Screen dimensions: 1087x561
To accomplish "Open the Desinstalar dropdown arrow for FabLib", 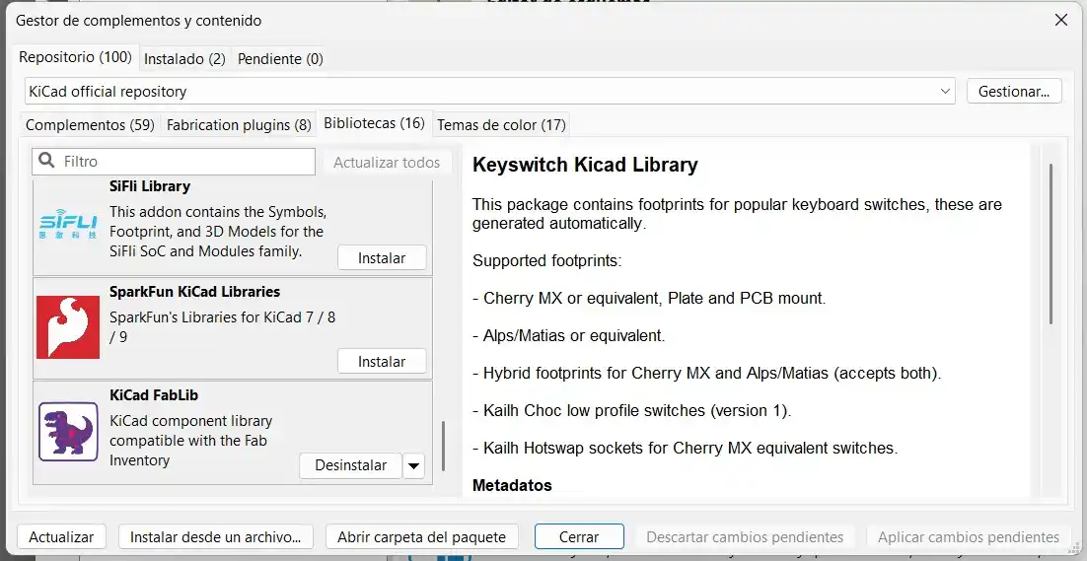I will click(x=413, y=465).
